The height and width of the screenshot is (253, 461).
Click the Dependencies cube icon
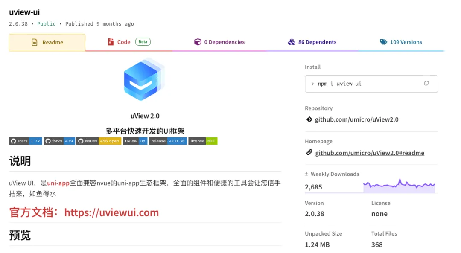[198, 42]
